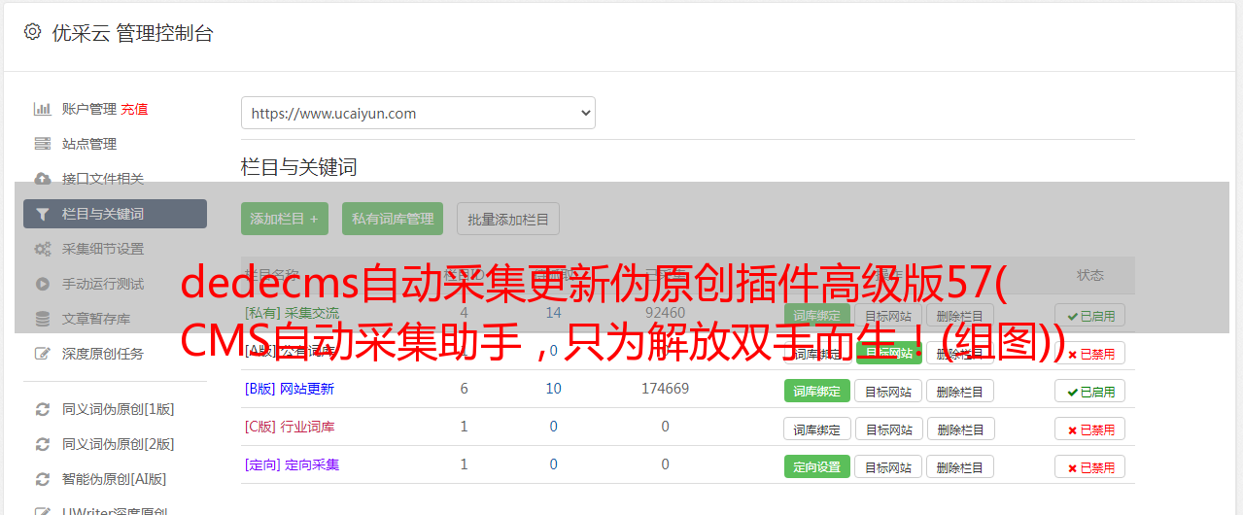1243x515 pixels.
Task: Click 词库绑定 in the 采集交流 row
Action: coord(817,315)
